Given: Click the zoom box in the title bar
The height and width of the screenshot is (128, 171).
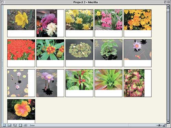Looking at the screenshot, I should click(165, 2).
